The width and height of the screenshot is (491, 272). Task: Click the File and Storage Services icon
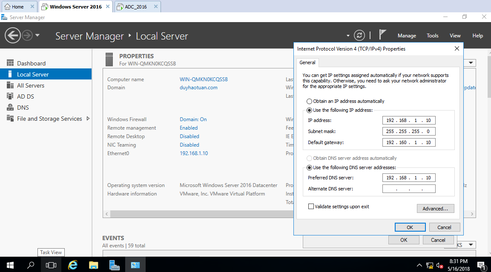click(x=10, y=119)
